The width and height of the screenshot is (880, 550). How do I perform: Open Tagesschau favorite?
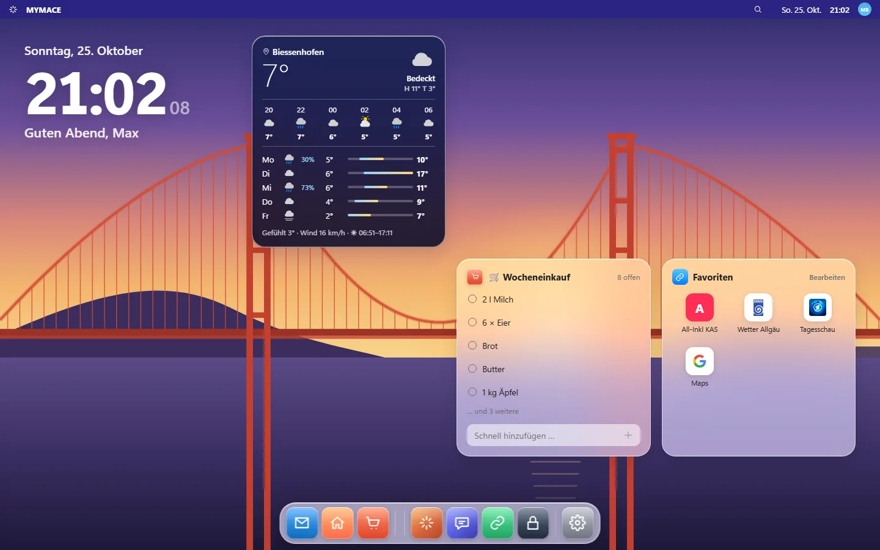(x=818, y=313)
